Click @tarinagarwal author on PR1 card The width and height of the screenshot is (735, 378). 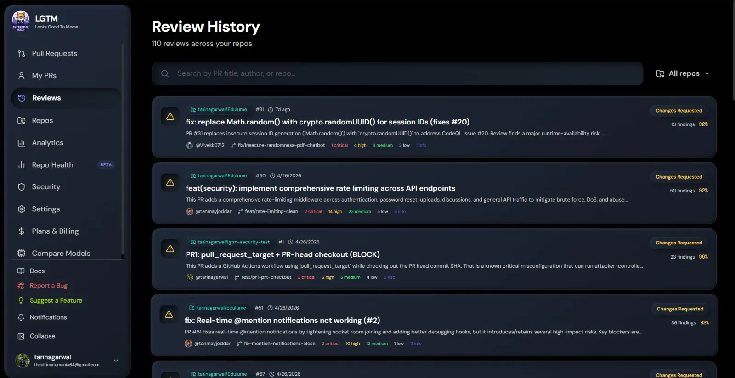(x=211, y=277)
